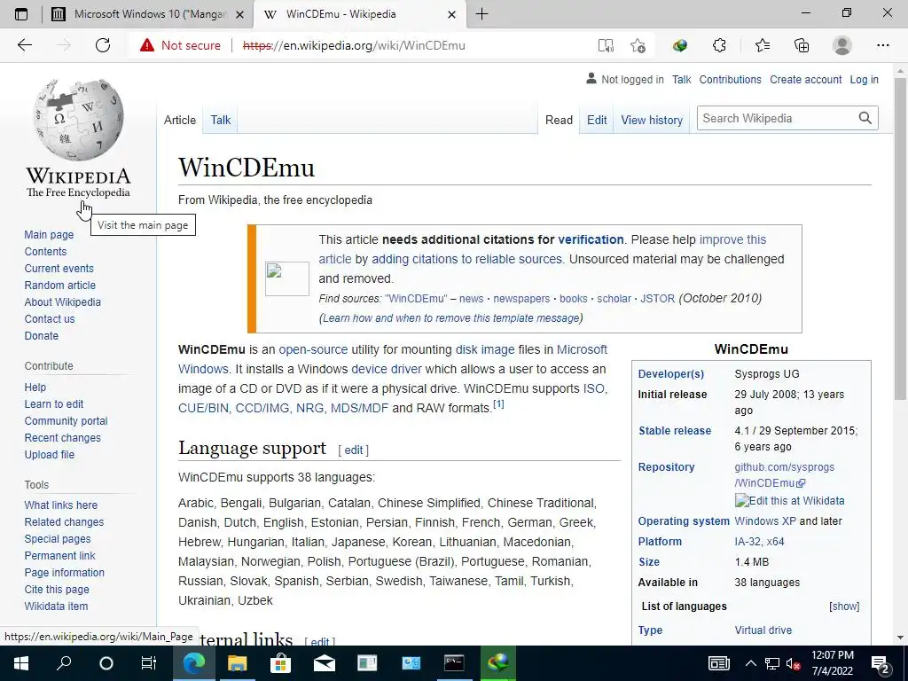Open the View history tab
The width and height of the screenshot is (908, 681).
click(652, 120)
